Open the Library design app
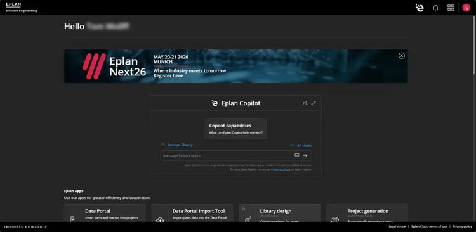Image resolution: width=476 pixels, height=232 pixels. pyautogui.click(x=280, y=213)
